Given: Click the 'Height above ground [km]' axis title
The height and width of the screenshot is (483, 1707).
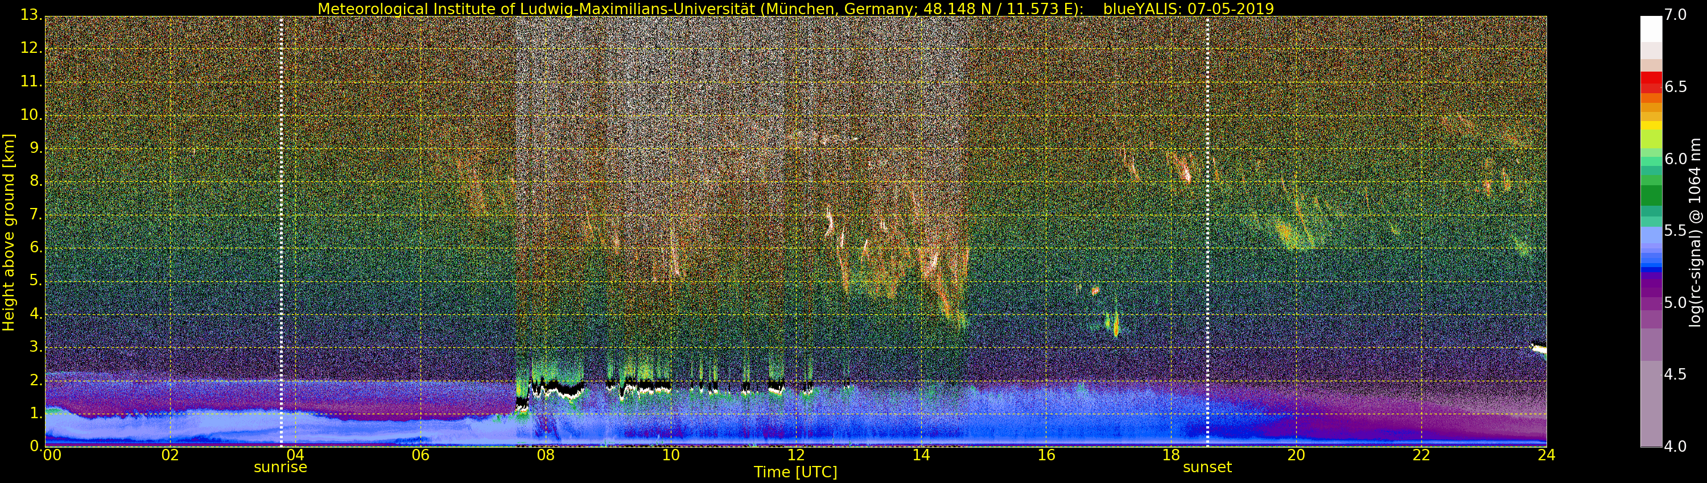Looking at the screenshot, I should coord(9,232).
